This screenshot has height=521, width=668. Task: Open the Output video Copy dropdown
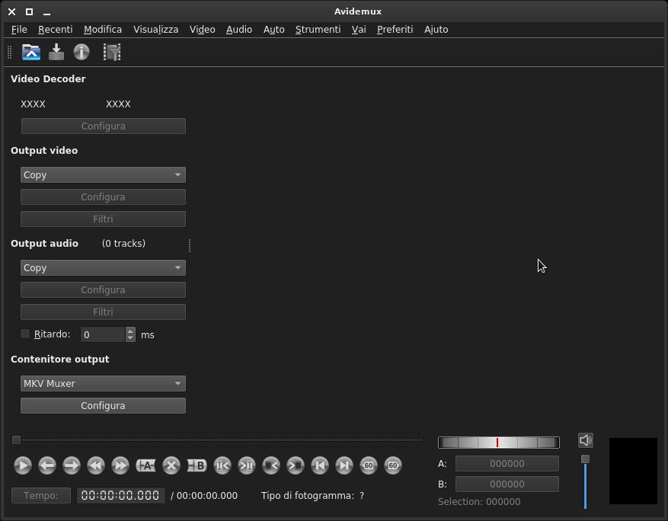coord(103,174)
